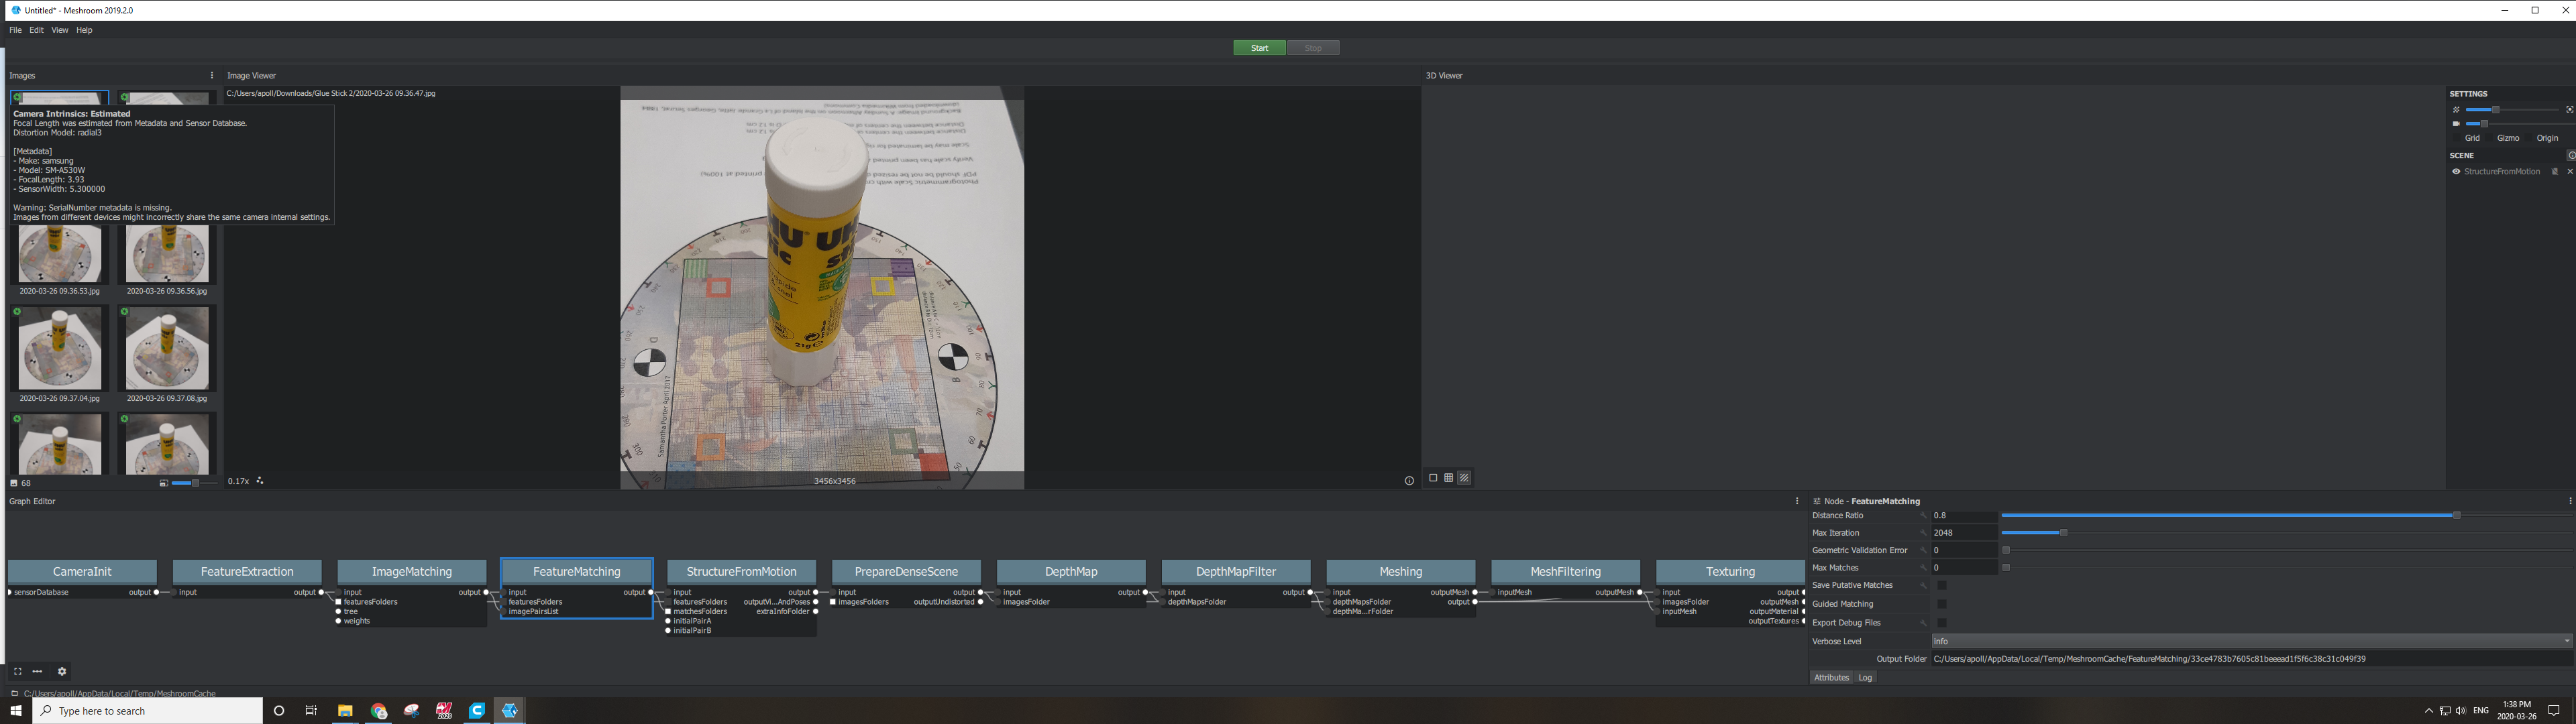The image size is (2576, 724).
Task: Adjust the Distance Ratio slider
Action: tap(2456, 515)
